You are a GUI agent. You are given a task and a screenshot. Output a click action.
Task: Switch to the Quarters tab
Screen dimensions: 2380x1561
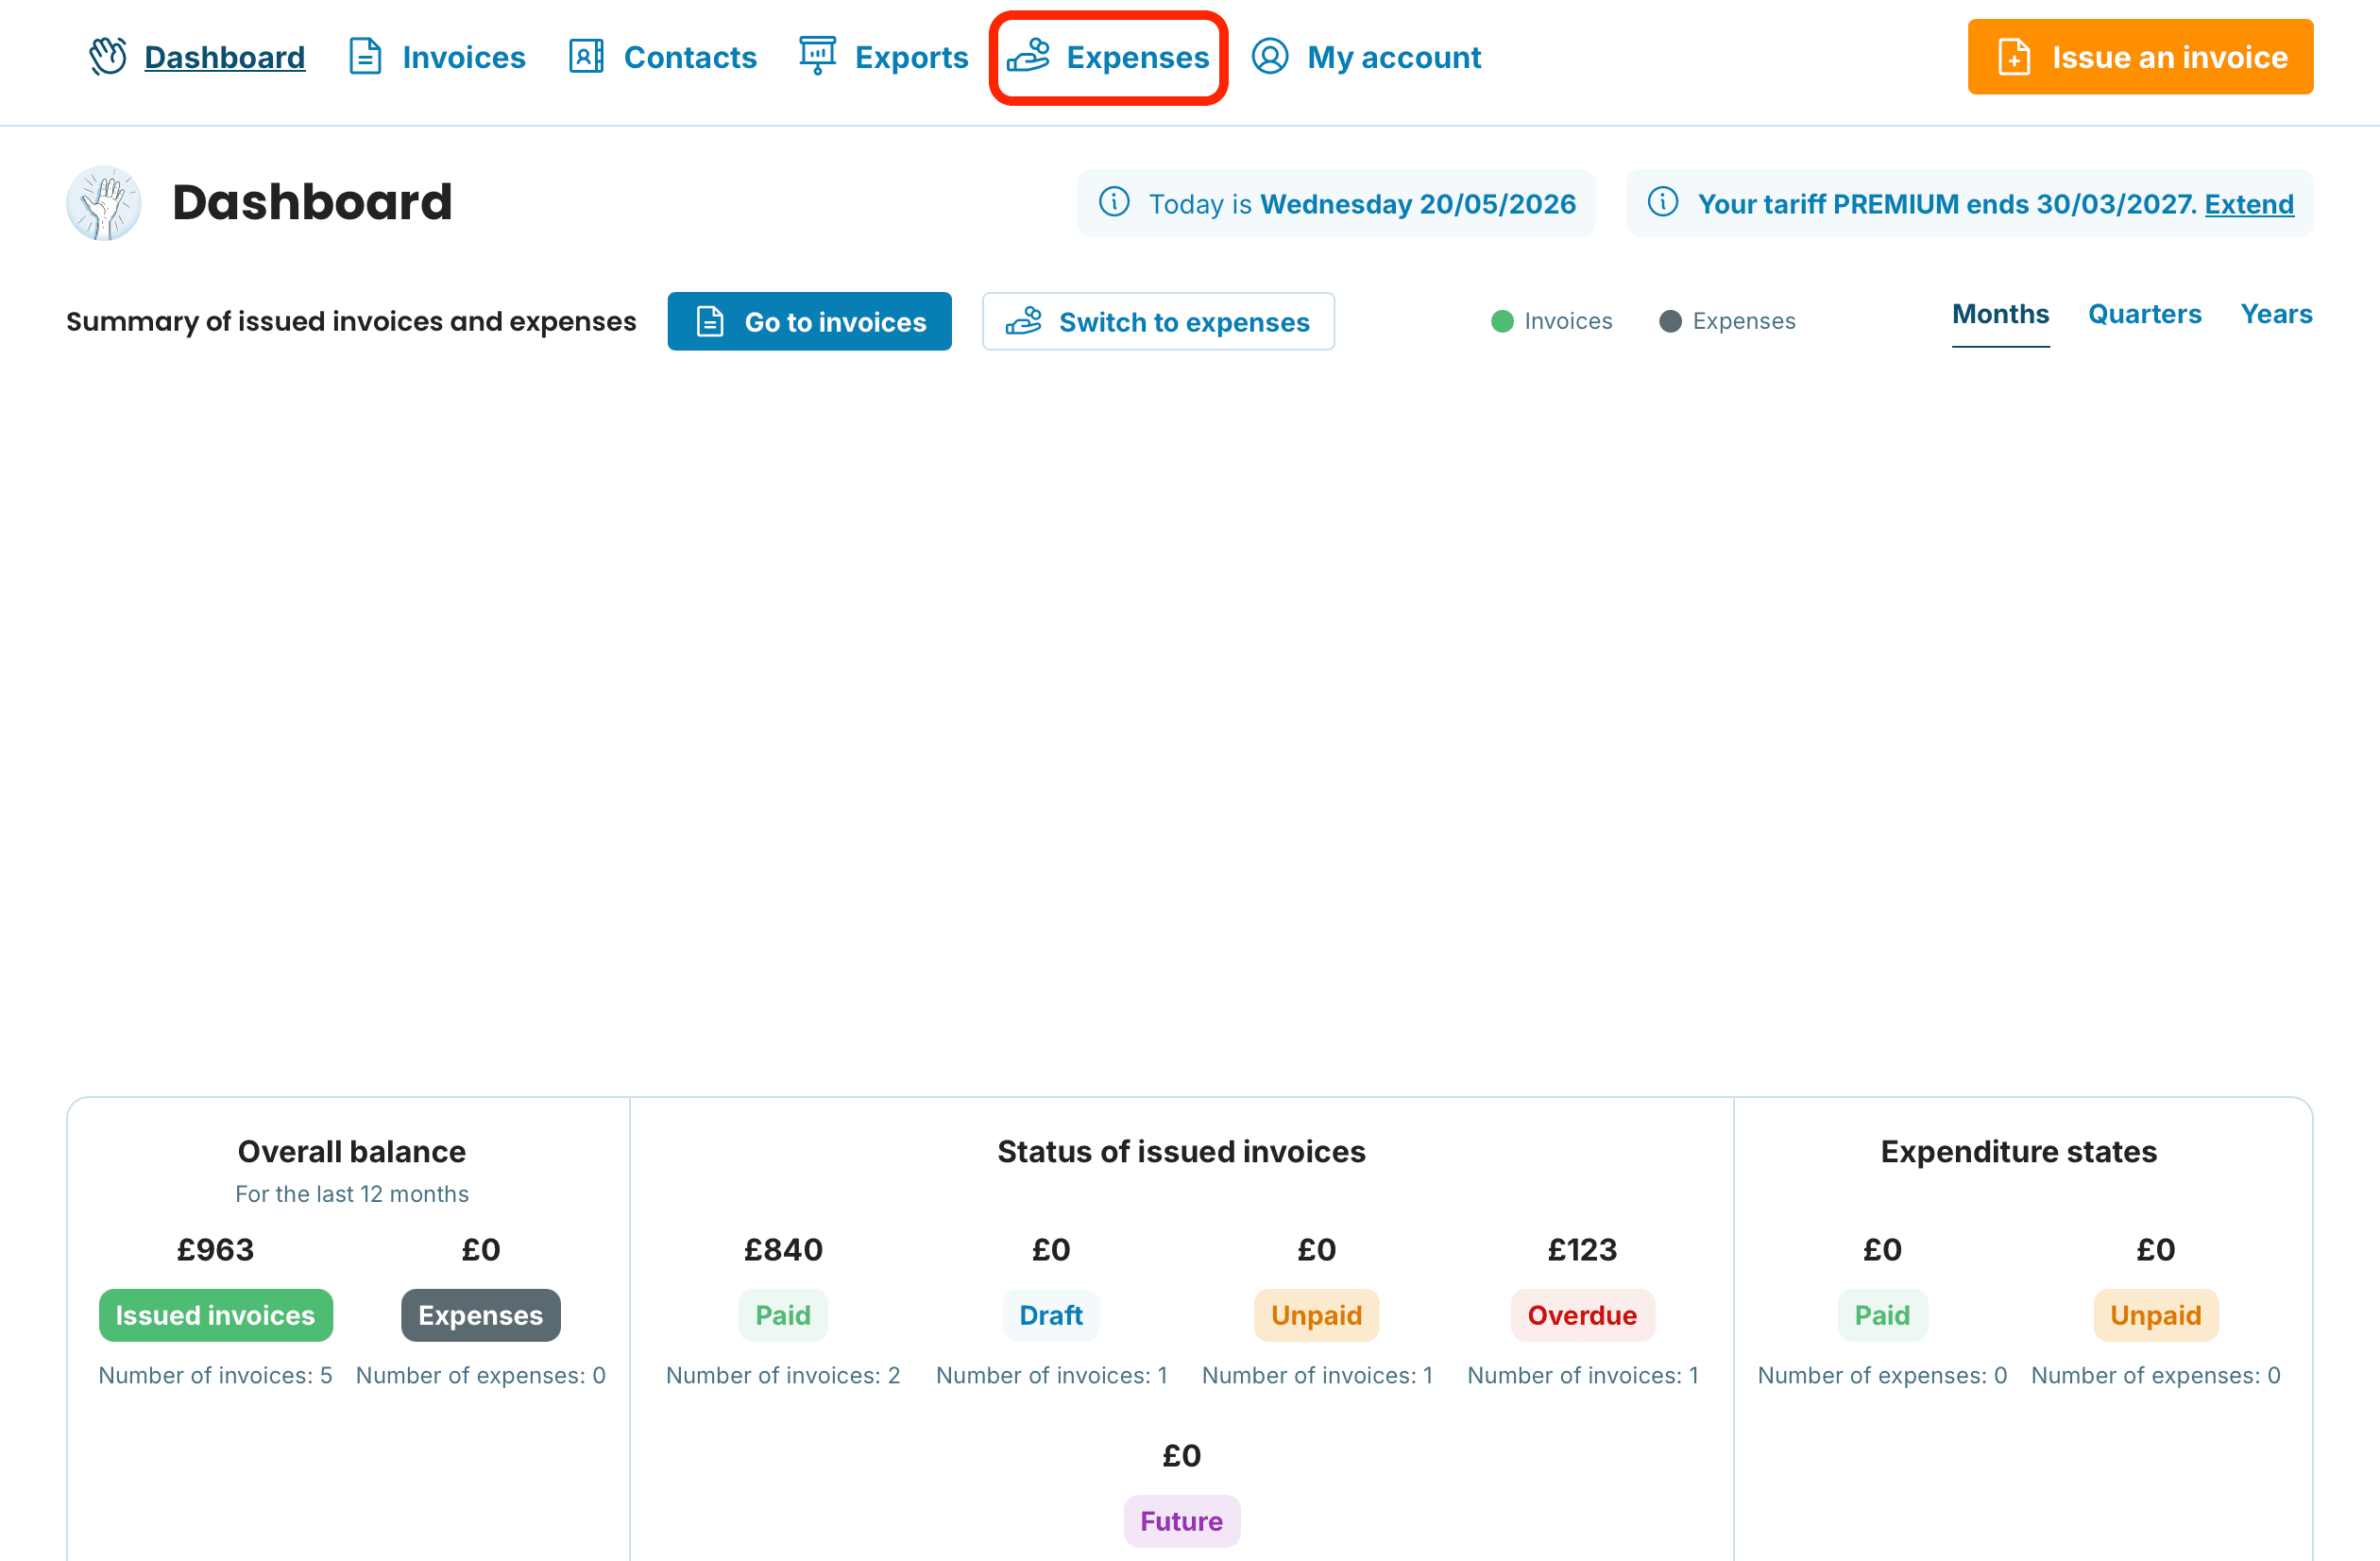pyautogui.click(x=2145, y=315)
